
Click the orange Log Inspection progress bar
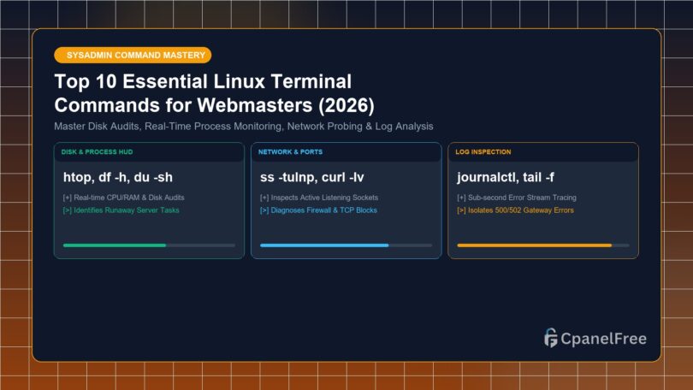click(x=543, y=245)
